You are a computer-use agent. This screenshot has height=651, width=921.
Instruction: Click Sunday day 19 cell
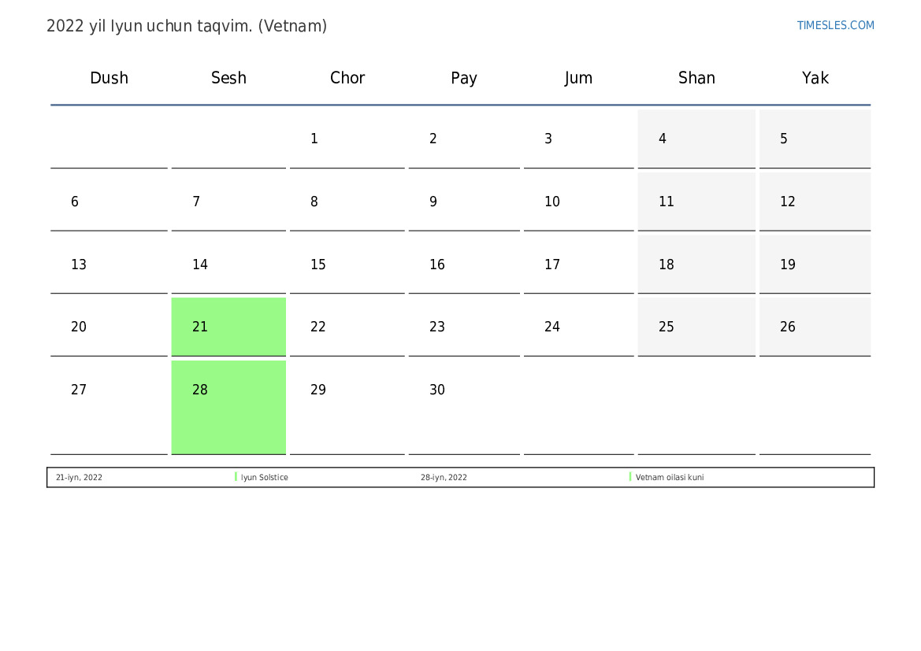[815, 264]
